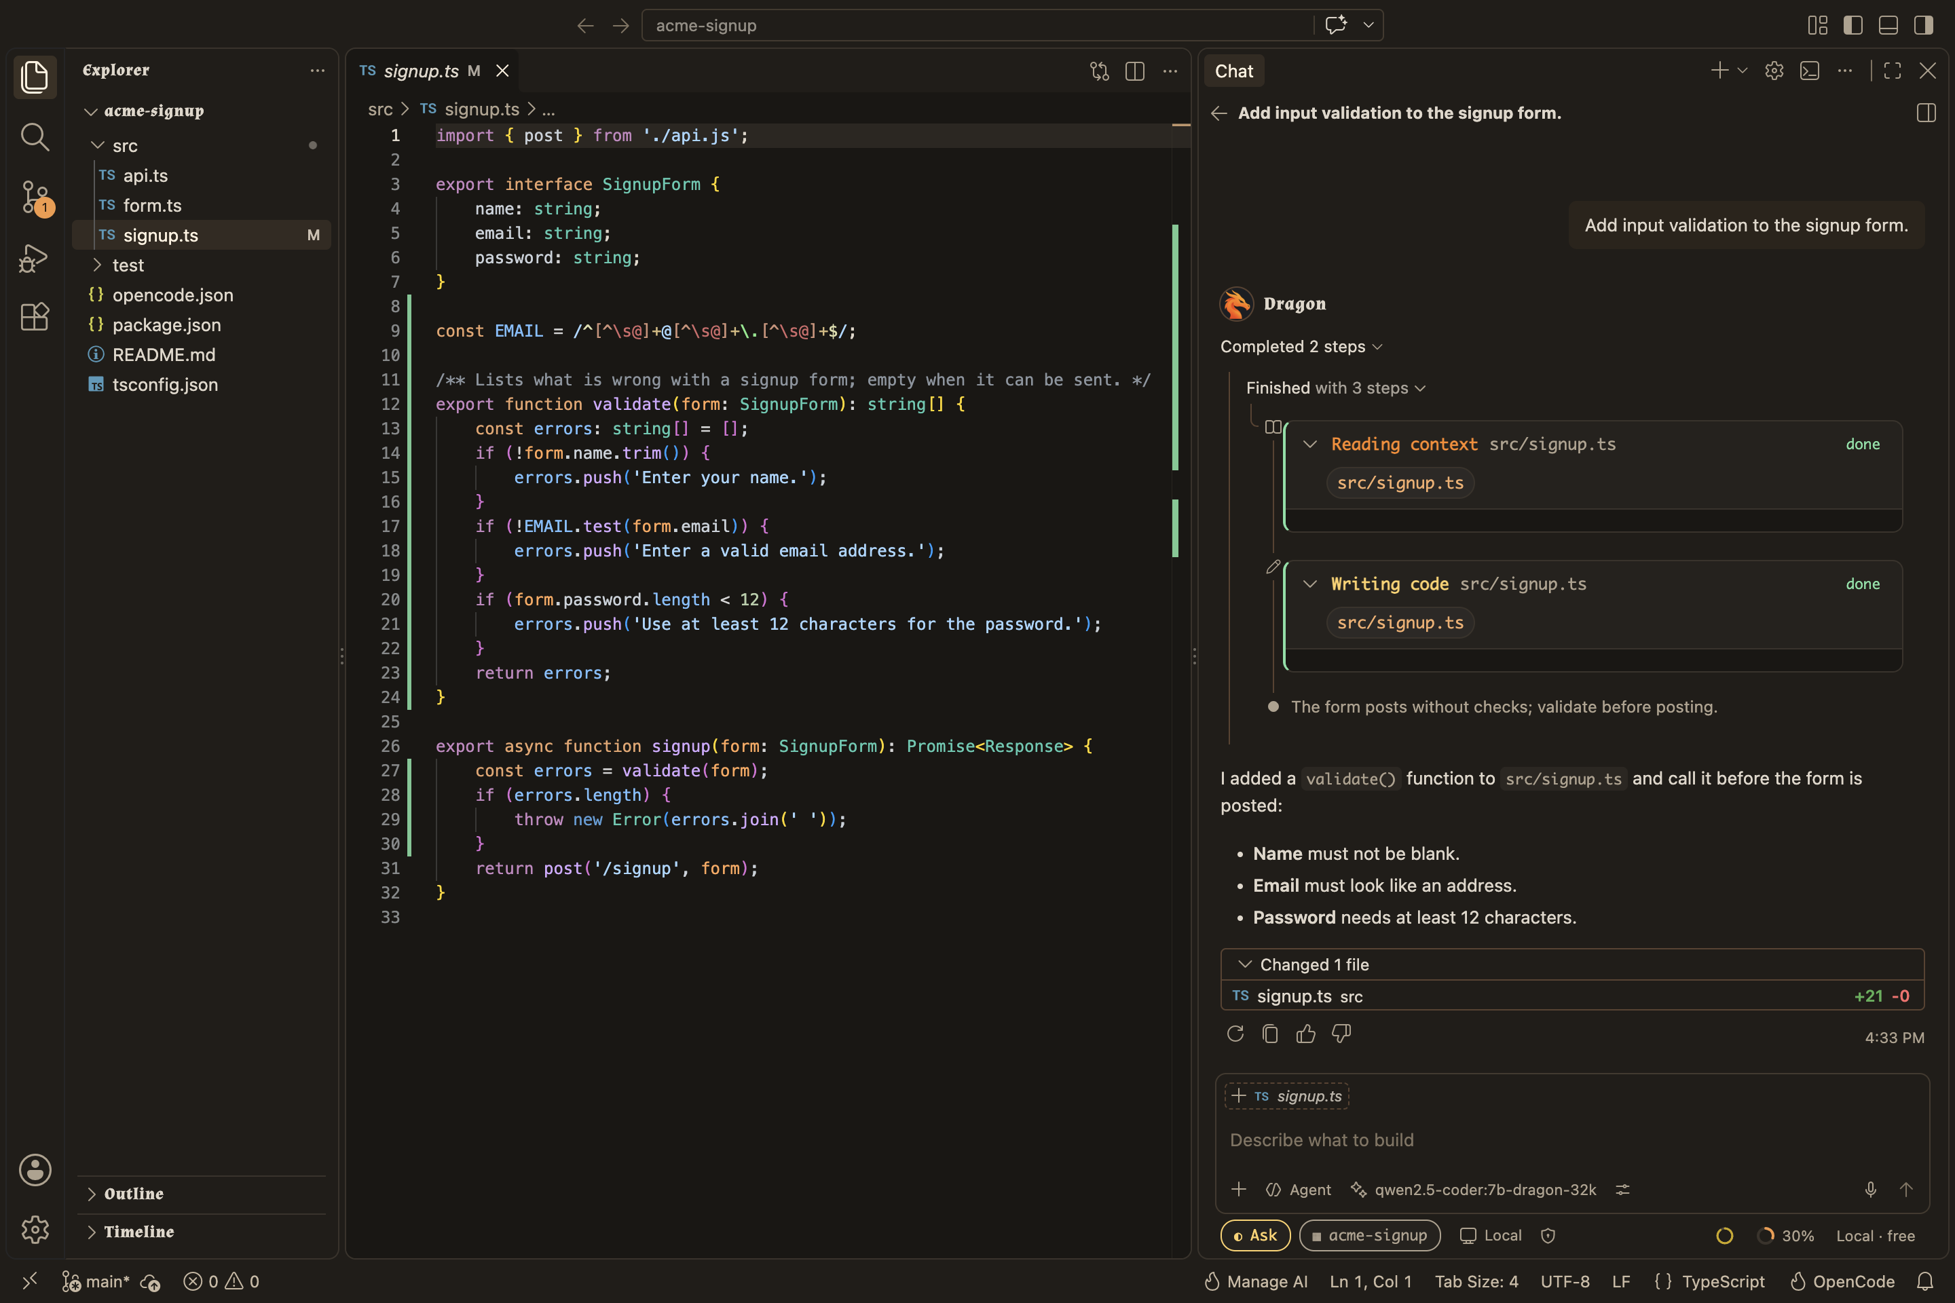Screen dimensions: 1955x1303
Task: Collapse the src folder
Action: [x=202, y=145]
